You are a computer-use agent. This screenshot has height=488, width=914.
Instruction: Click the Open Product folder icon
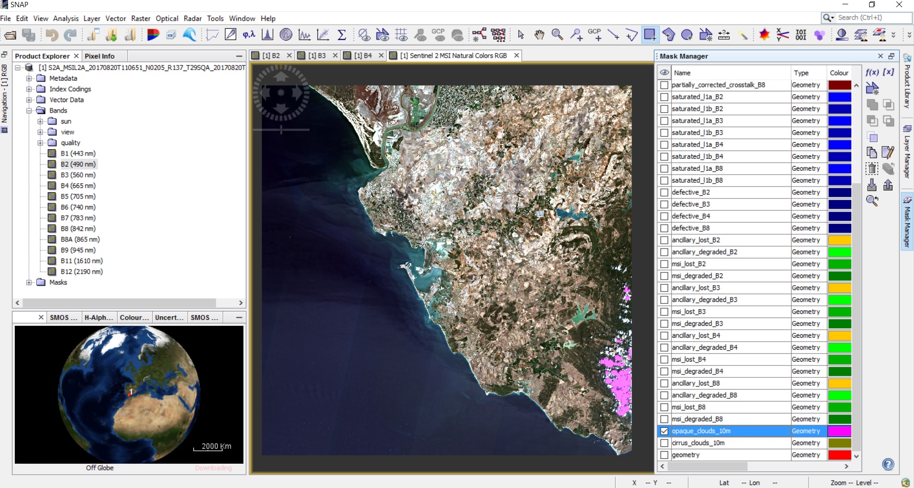(10, 35)
